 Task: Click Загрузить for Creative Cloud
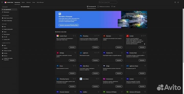point(72,47)
